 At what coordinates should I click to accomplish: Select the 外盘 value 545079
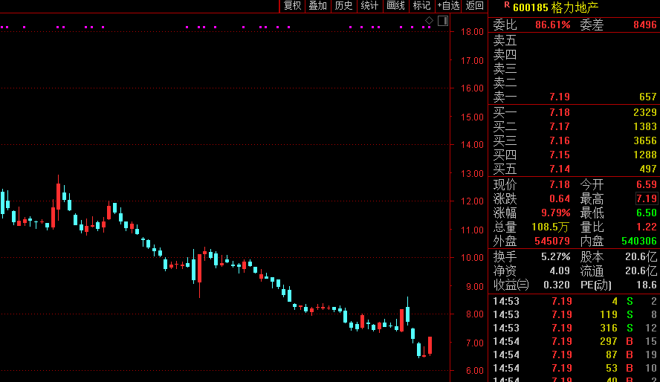click(552, 241)
